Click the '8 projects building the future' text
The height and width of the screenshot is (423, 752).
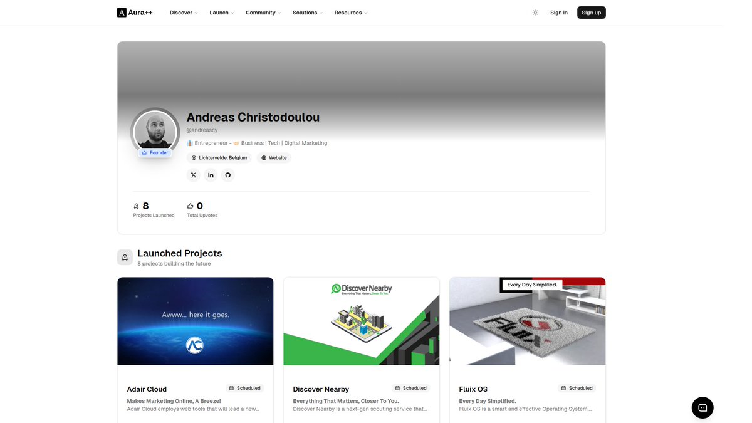pos(174,264)
